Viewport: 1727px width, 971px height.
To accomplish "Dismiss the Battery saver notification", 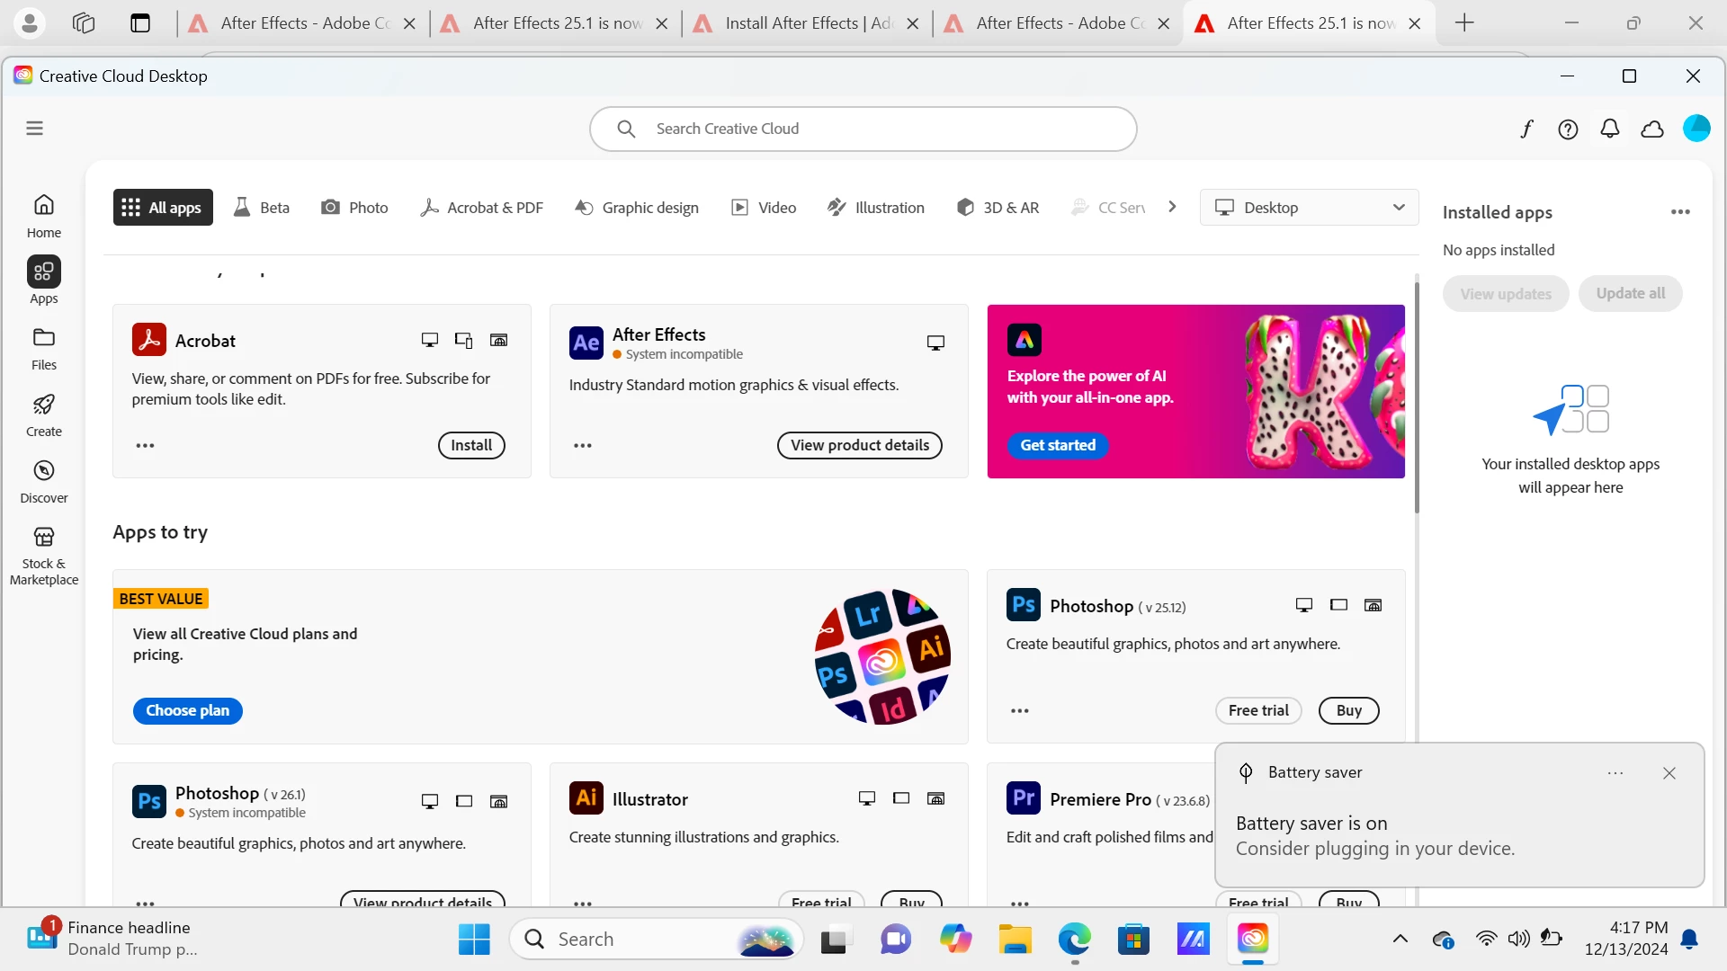I will click(x=1669, y=773).
